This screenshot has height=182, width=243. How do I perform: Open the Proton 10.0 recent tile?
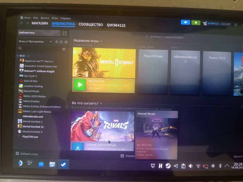pos(217,73)
